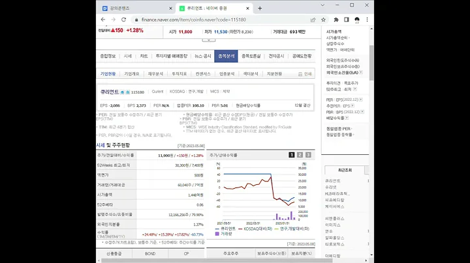
Task: Select the 재무분석 sub-tab
Action: [155, 74]
